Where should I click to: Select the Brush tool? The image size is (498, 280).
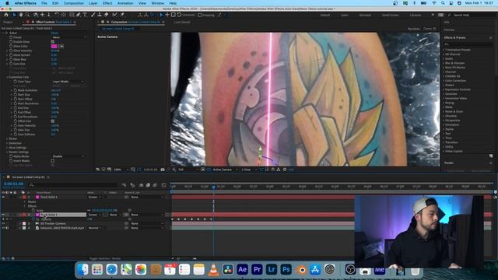pos(93,15)
